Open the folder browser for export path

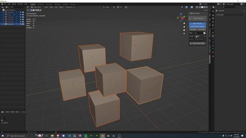pos(204,33)
